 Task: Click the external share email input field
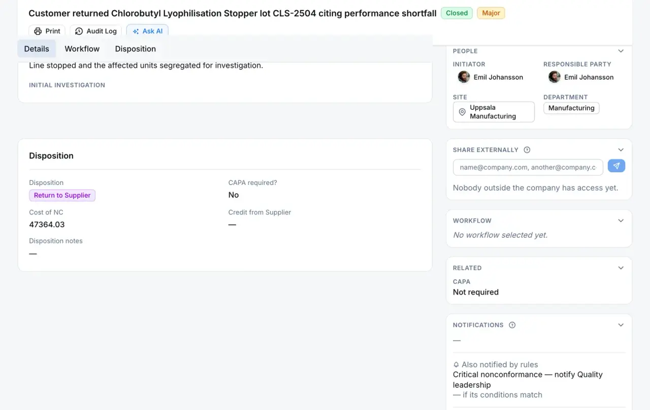point(528,167)
